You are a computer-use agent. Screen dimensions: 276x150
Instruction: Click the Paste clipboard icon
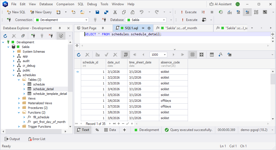132,12
